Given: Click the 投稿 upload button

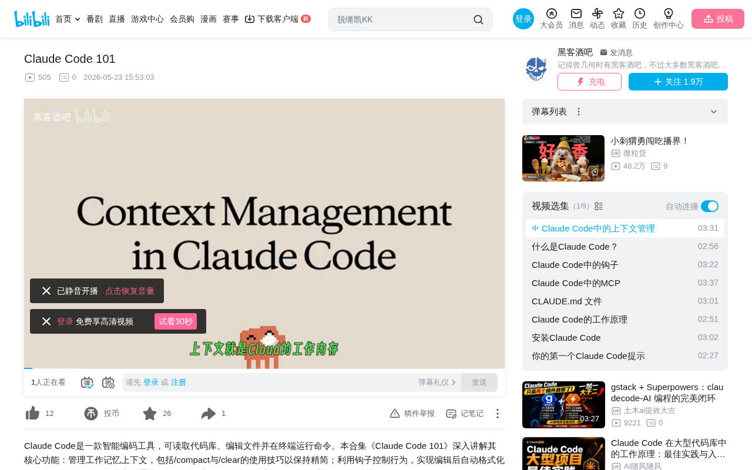Looking at the screenshot, I should [718, 19].
